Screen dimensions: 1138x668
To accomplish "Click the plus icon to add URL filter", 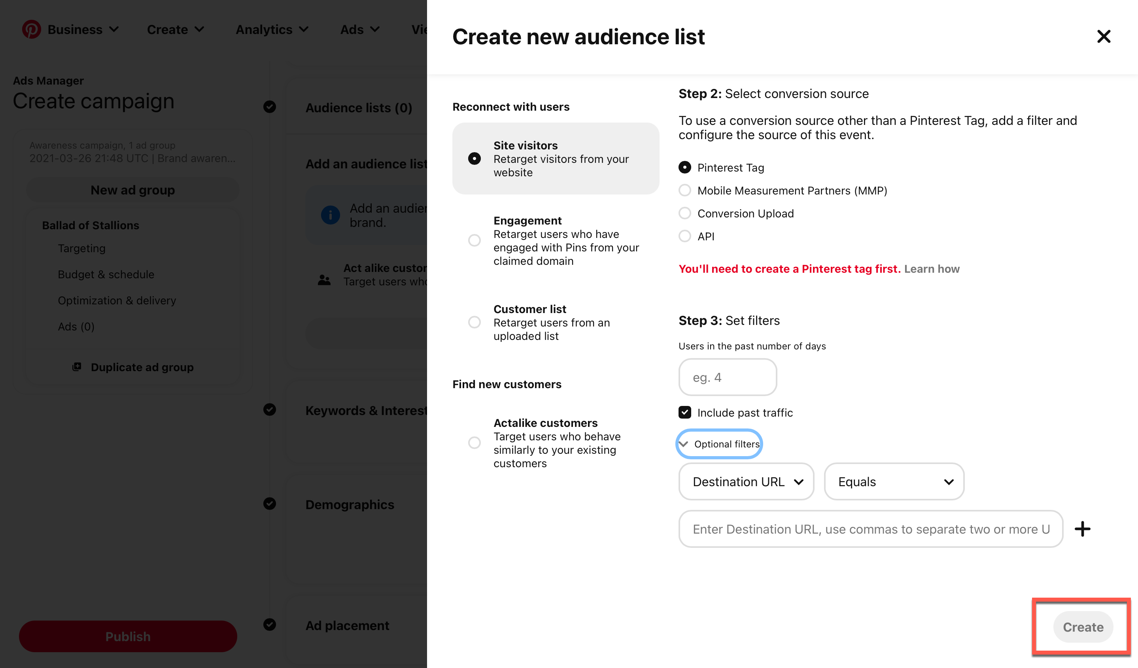I will [x=1082, y=529].
